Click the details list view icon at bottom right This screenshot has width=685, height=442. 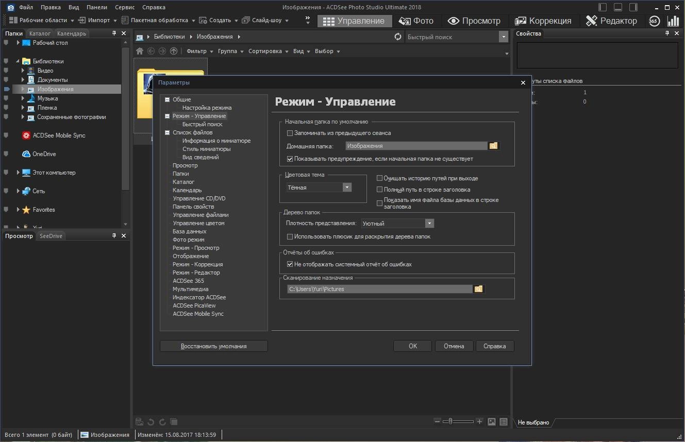pos(504,421)
